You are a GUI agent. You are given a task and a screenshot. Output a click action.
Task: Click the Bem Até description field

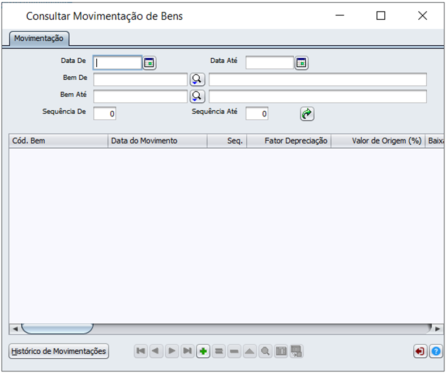(318, 97)
